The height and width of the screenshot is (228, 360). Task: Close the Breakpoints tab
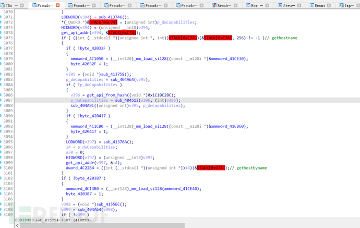235,5
